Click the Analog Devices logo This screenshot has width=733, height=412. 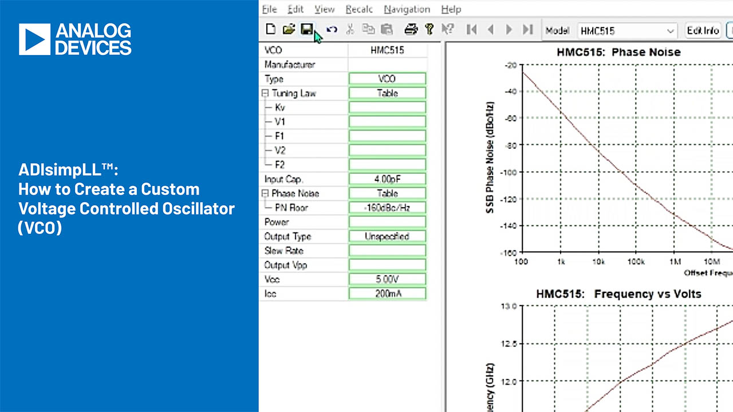click(75, 39)
